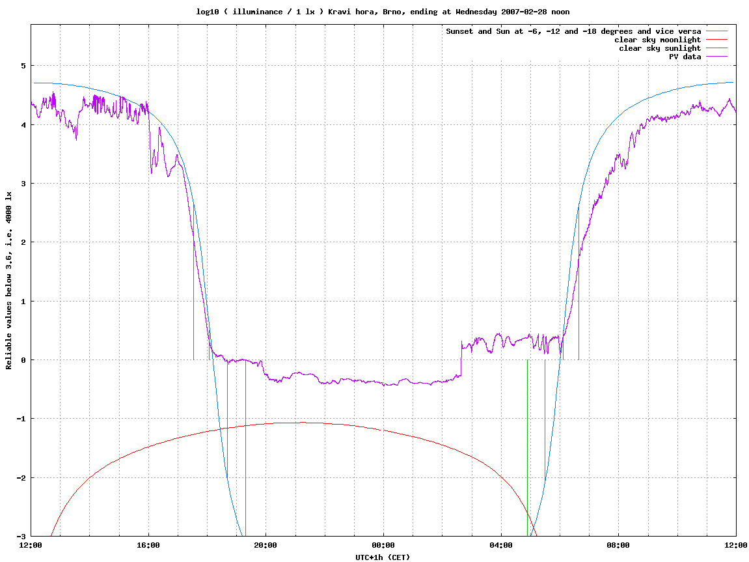
Task: Click the 'Sunset and Sun at -6, -12' legend entry
Action: (573, 31)
